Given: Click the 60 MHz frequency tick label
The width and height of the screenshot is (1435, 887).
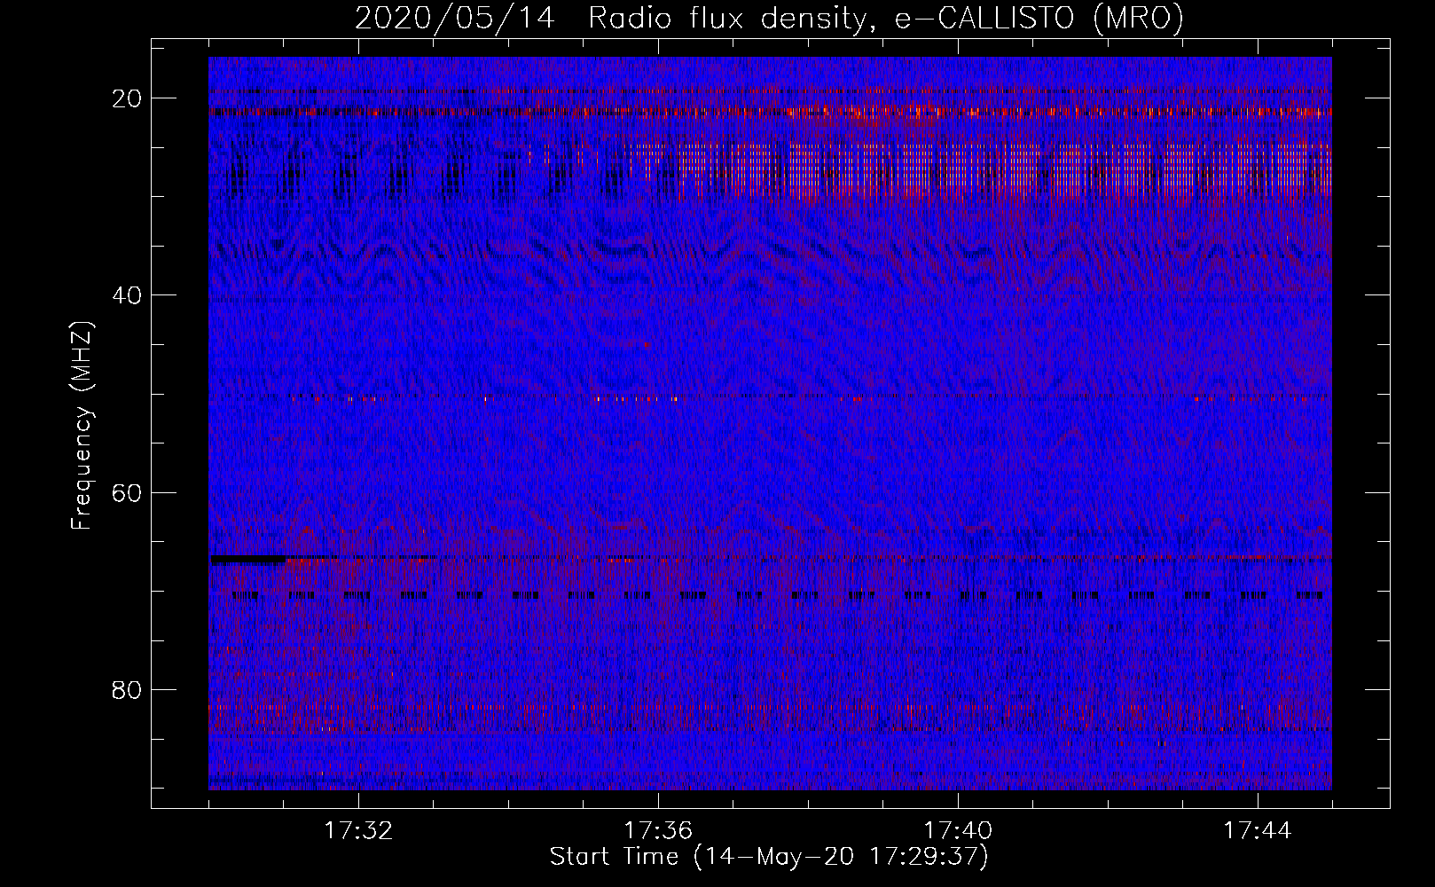Looking at the screenshot, I should 128,492.
